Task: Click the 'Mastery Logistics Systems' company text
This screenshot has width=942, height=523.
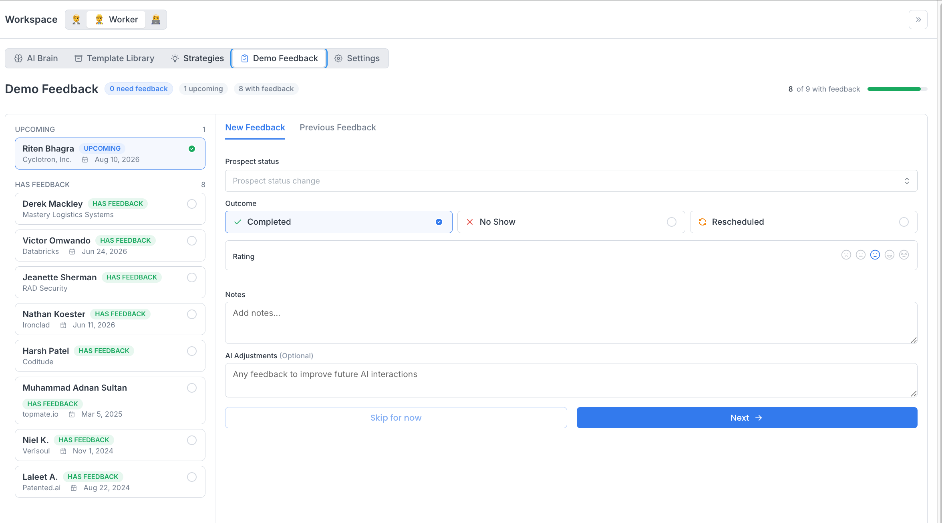Action: 68,215
